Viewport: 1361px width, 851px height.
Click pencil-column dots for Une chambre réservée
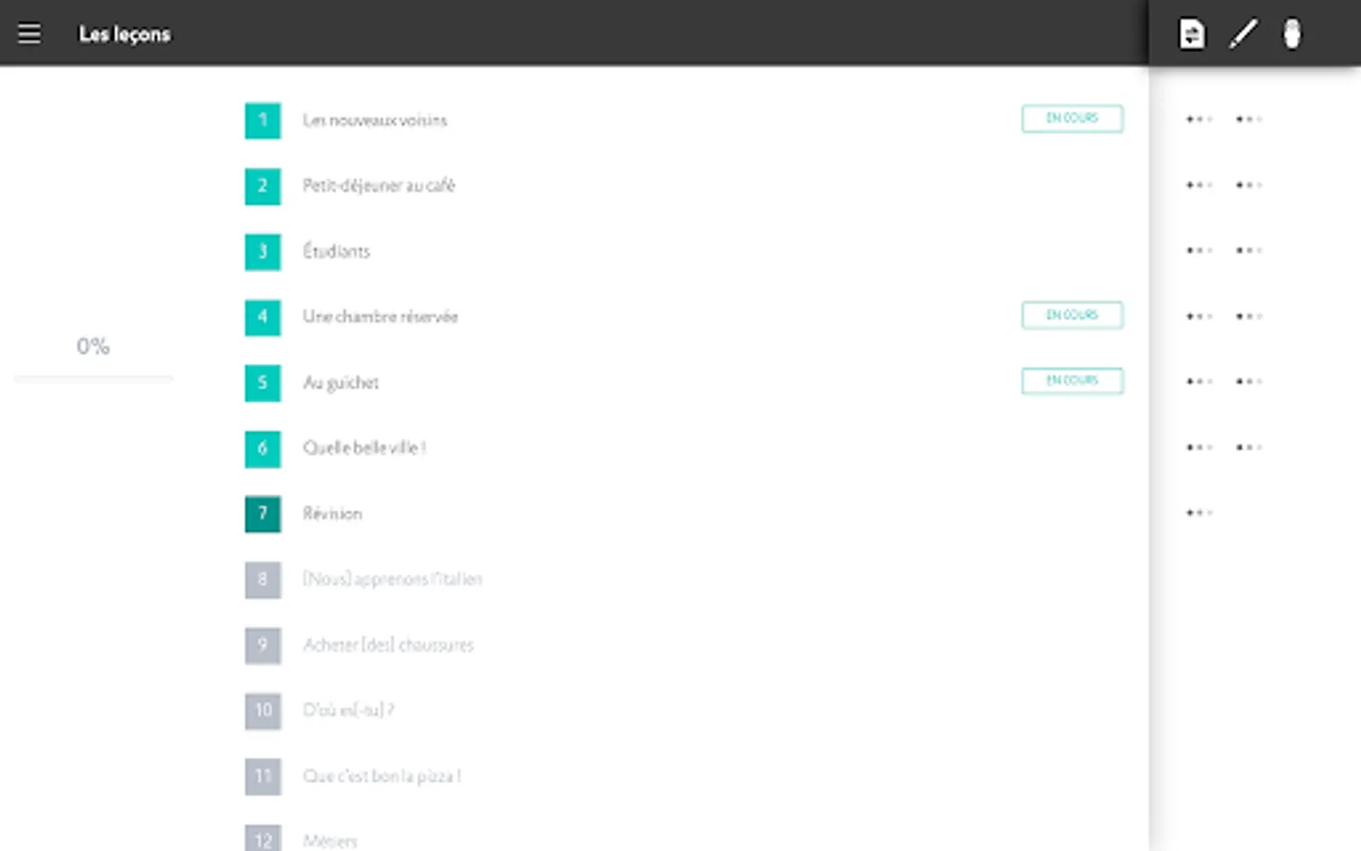[1249, 316]
